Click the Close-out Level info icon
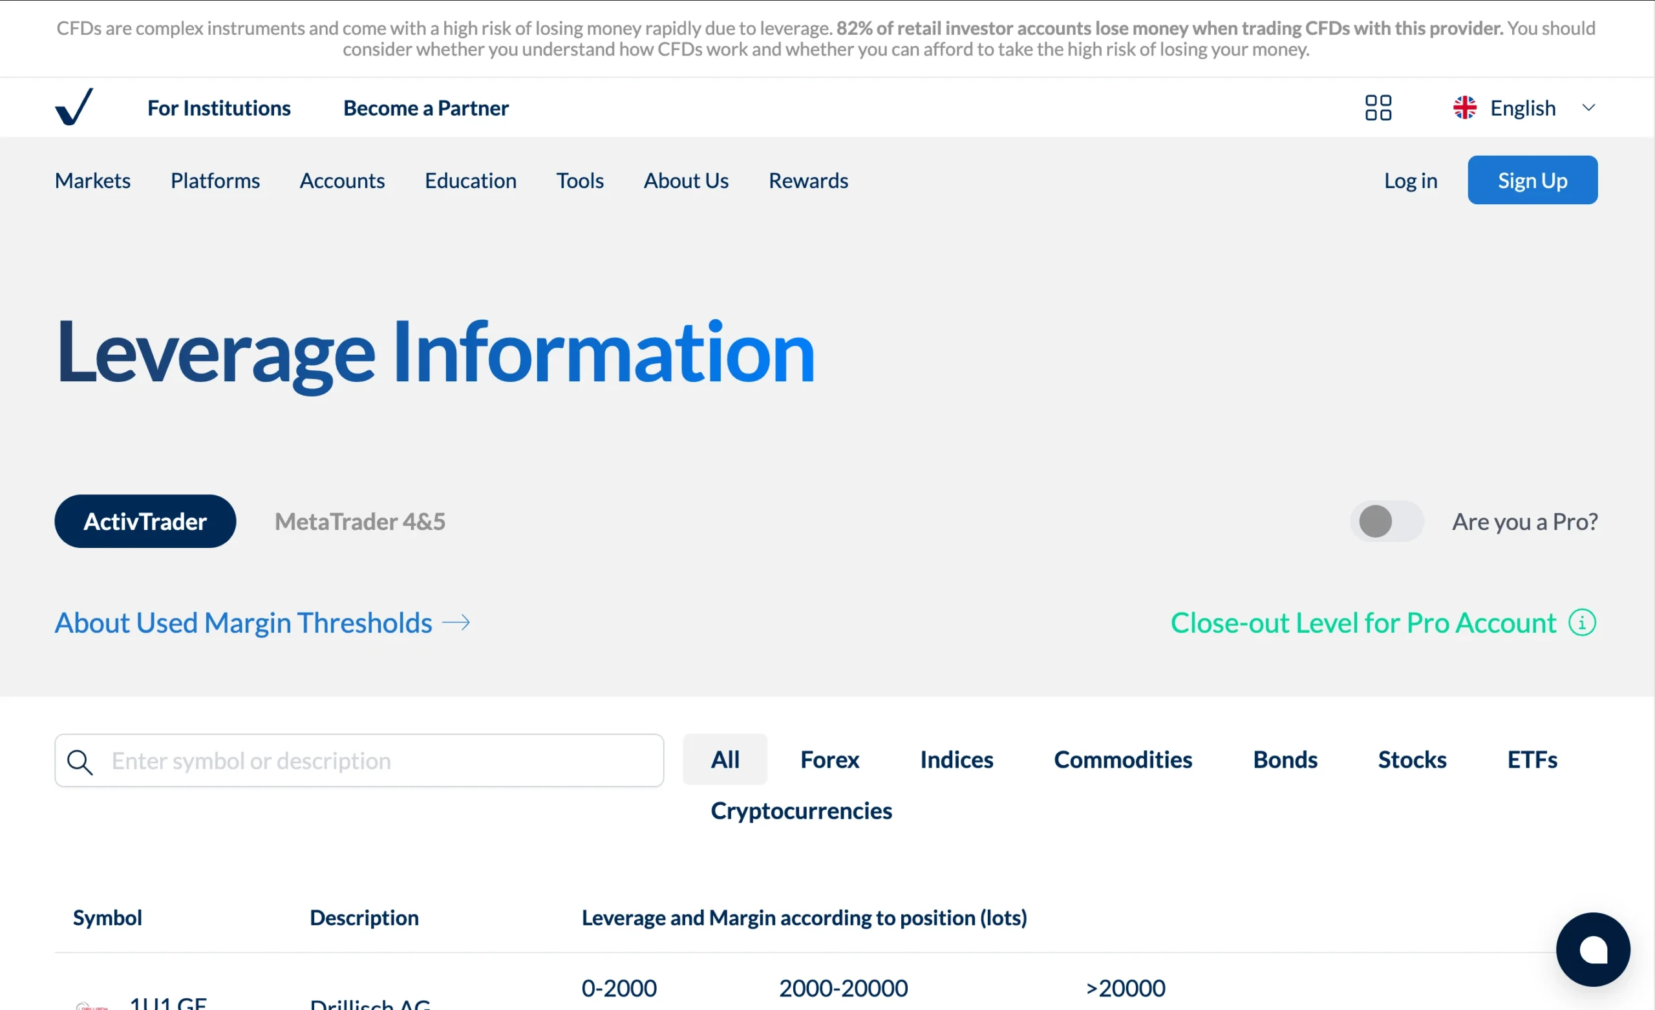 pos(1582,622)
